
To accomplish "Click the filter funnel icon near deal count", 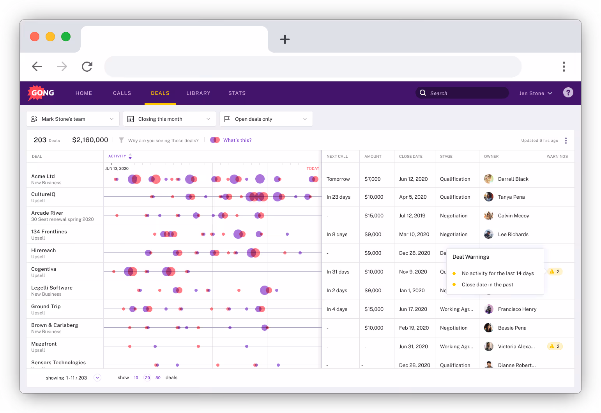I will point(121,140).
